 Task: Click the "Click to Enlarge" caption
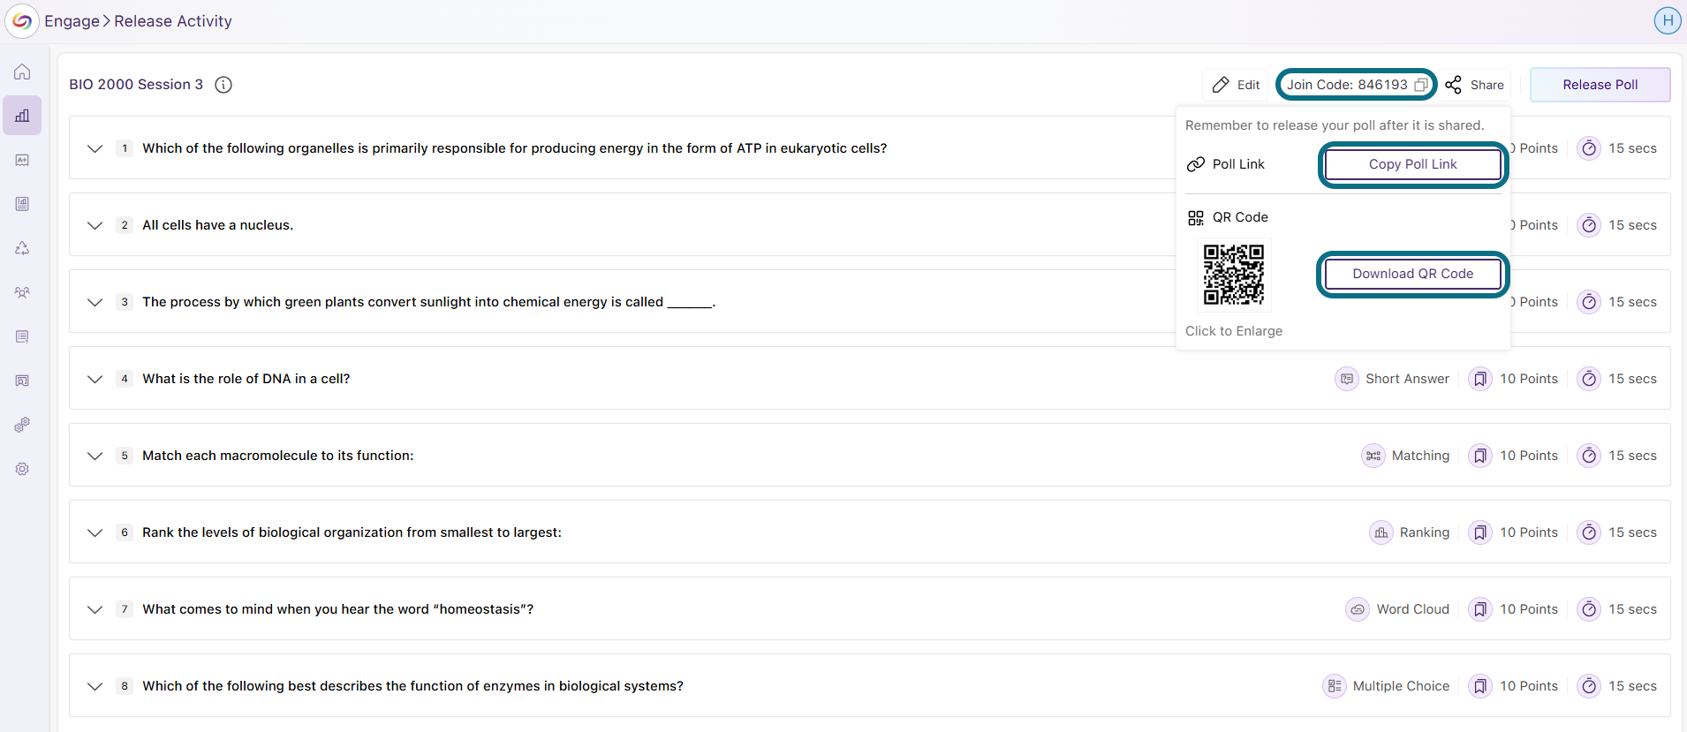[x=1234, y=331]
